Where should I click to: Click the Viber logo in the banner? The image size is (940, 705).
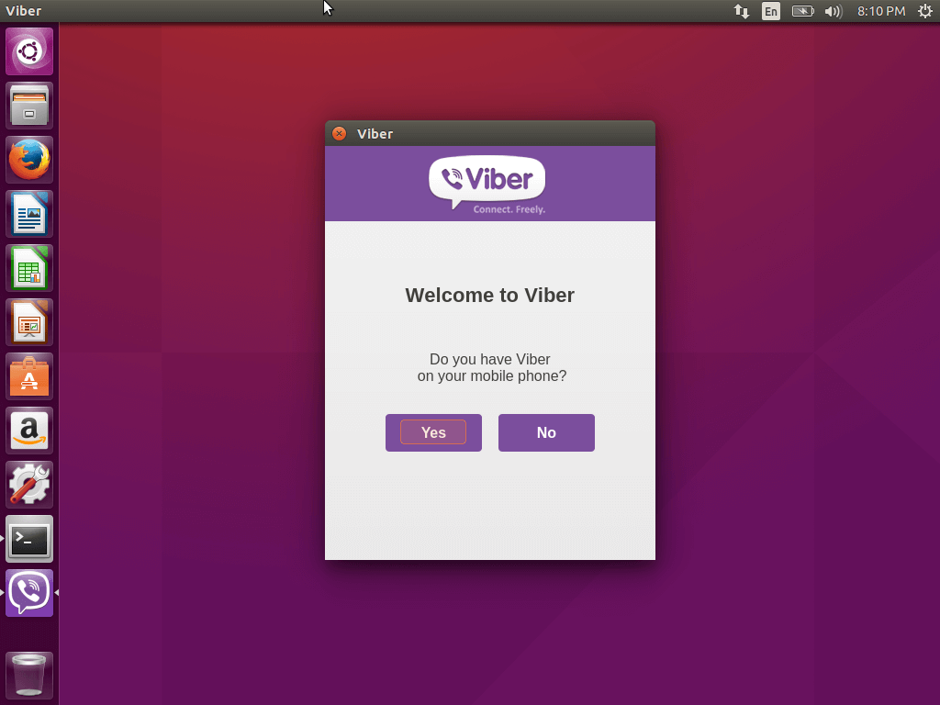pyautogui.click(x=487, y=182)
